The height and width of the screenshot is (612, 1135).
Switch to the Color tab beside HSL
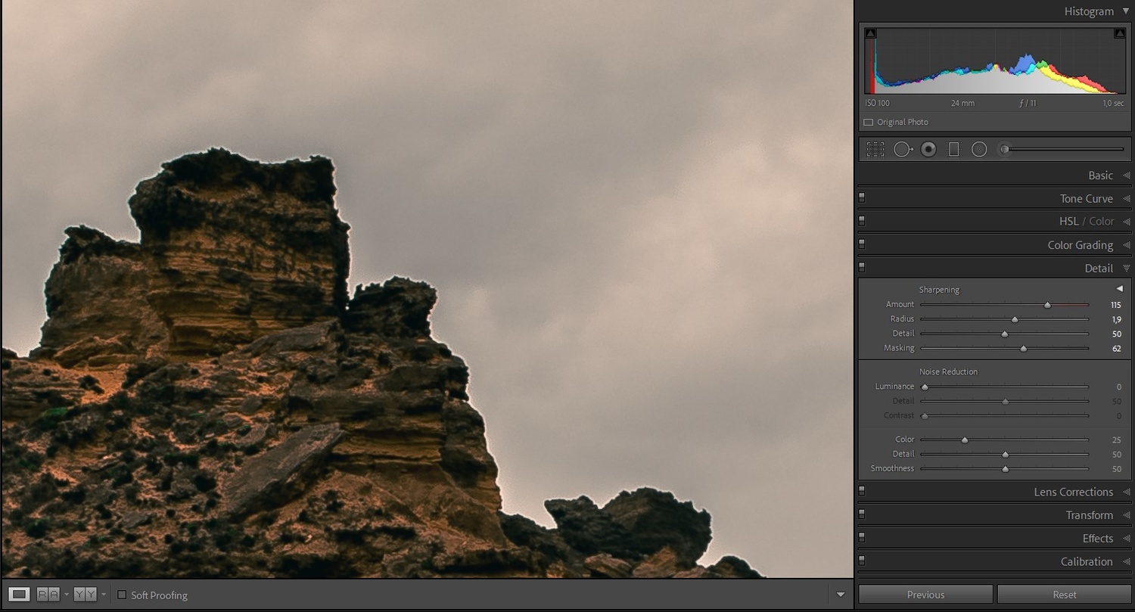click(x=1101, y=222)
